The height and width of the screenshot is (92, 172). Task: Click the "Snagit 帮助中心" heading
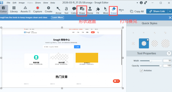[61, 40]
